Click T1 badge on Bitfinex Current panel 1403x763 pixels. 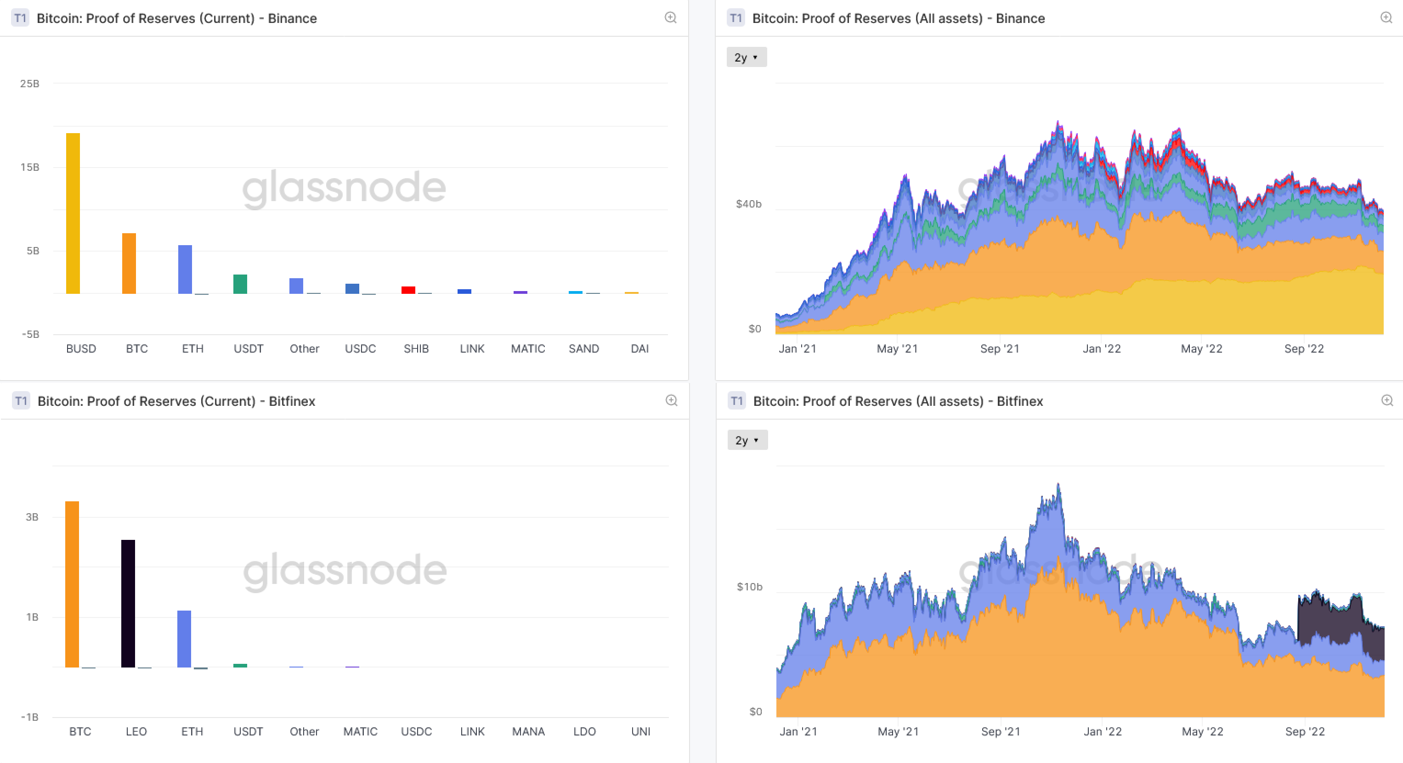coord(21,401)
